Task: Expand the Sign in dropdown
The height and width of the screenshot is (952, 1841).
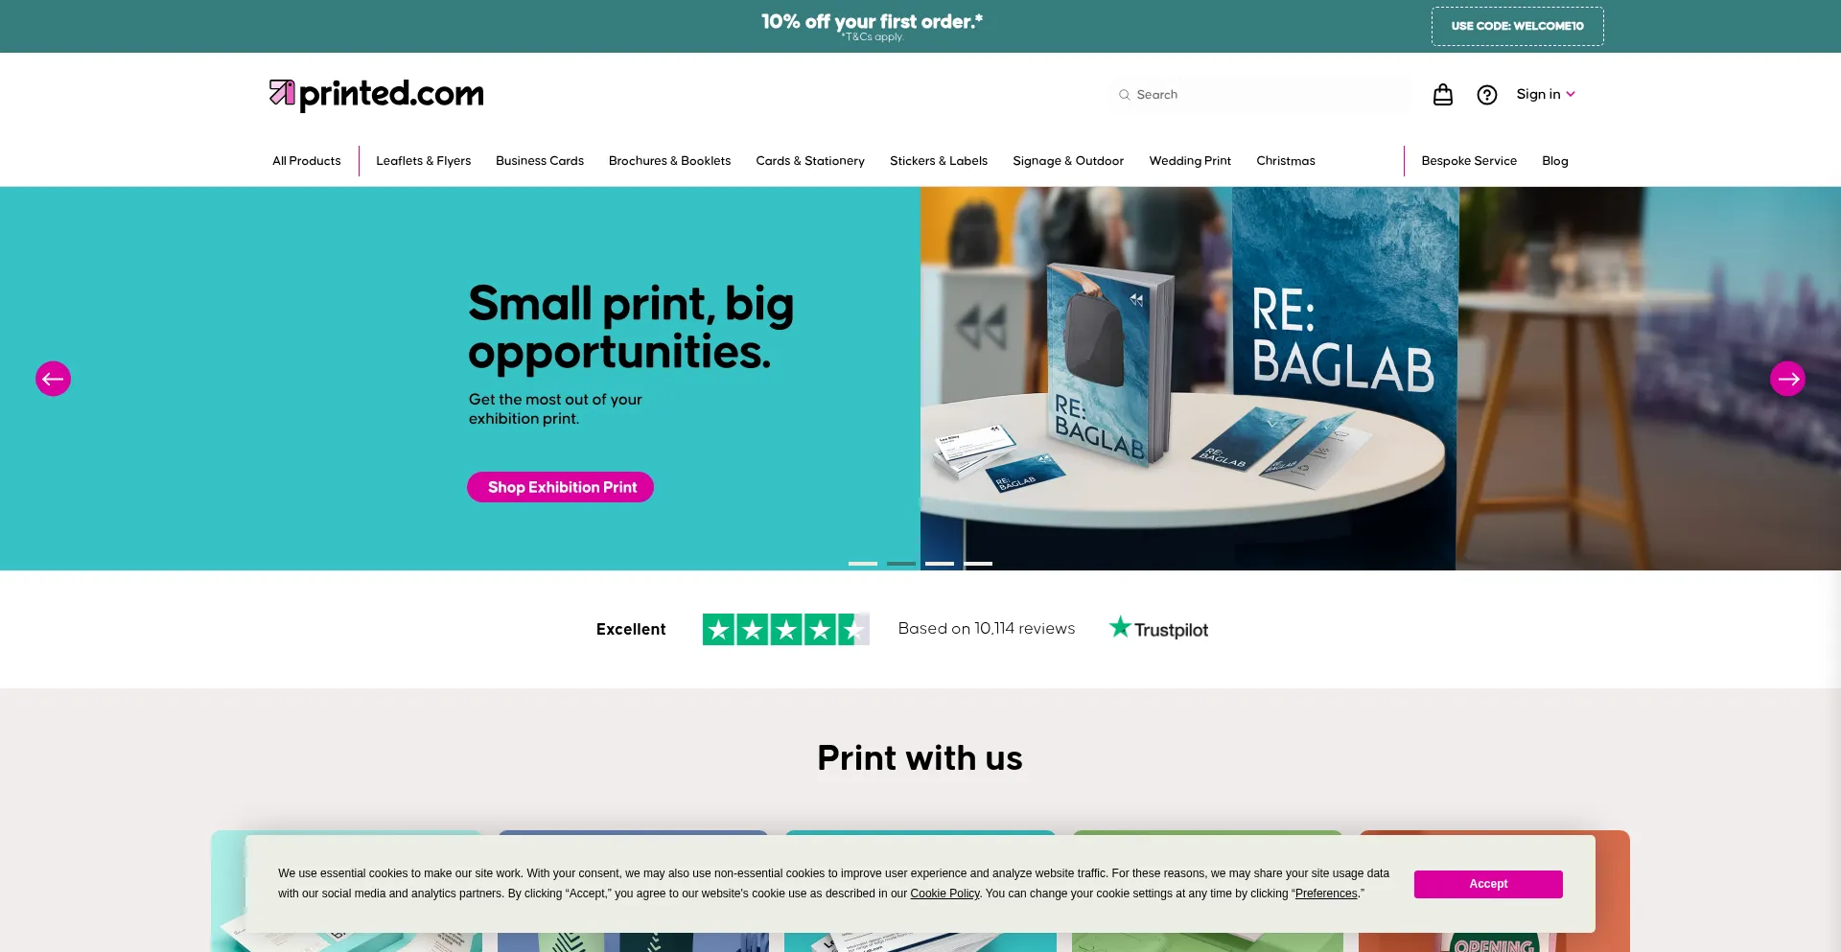Action: (x=1546, y=94)
